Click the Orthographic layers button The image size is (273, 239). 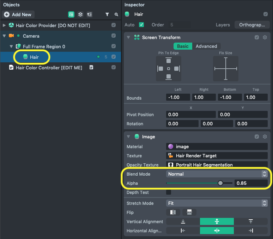pos(252,25)
